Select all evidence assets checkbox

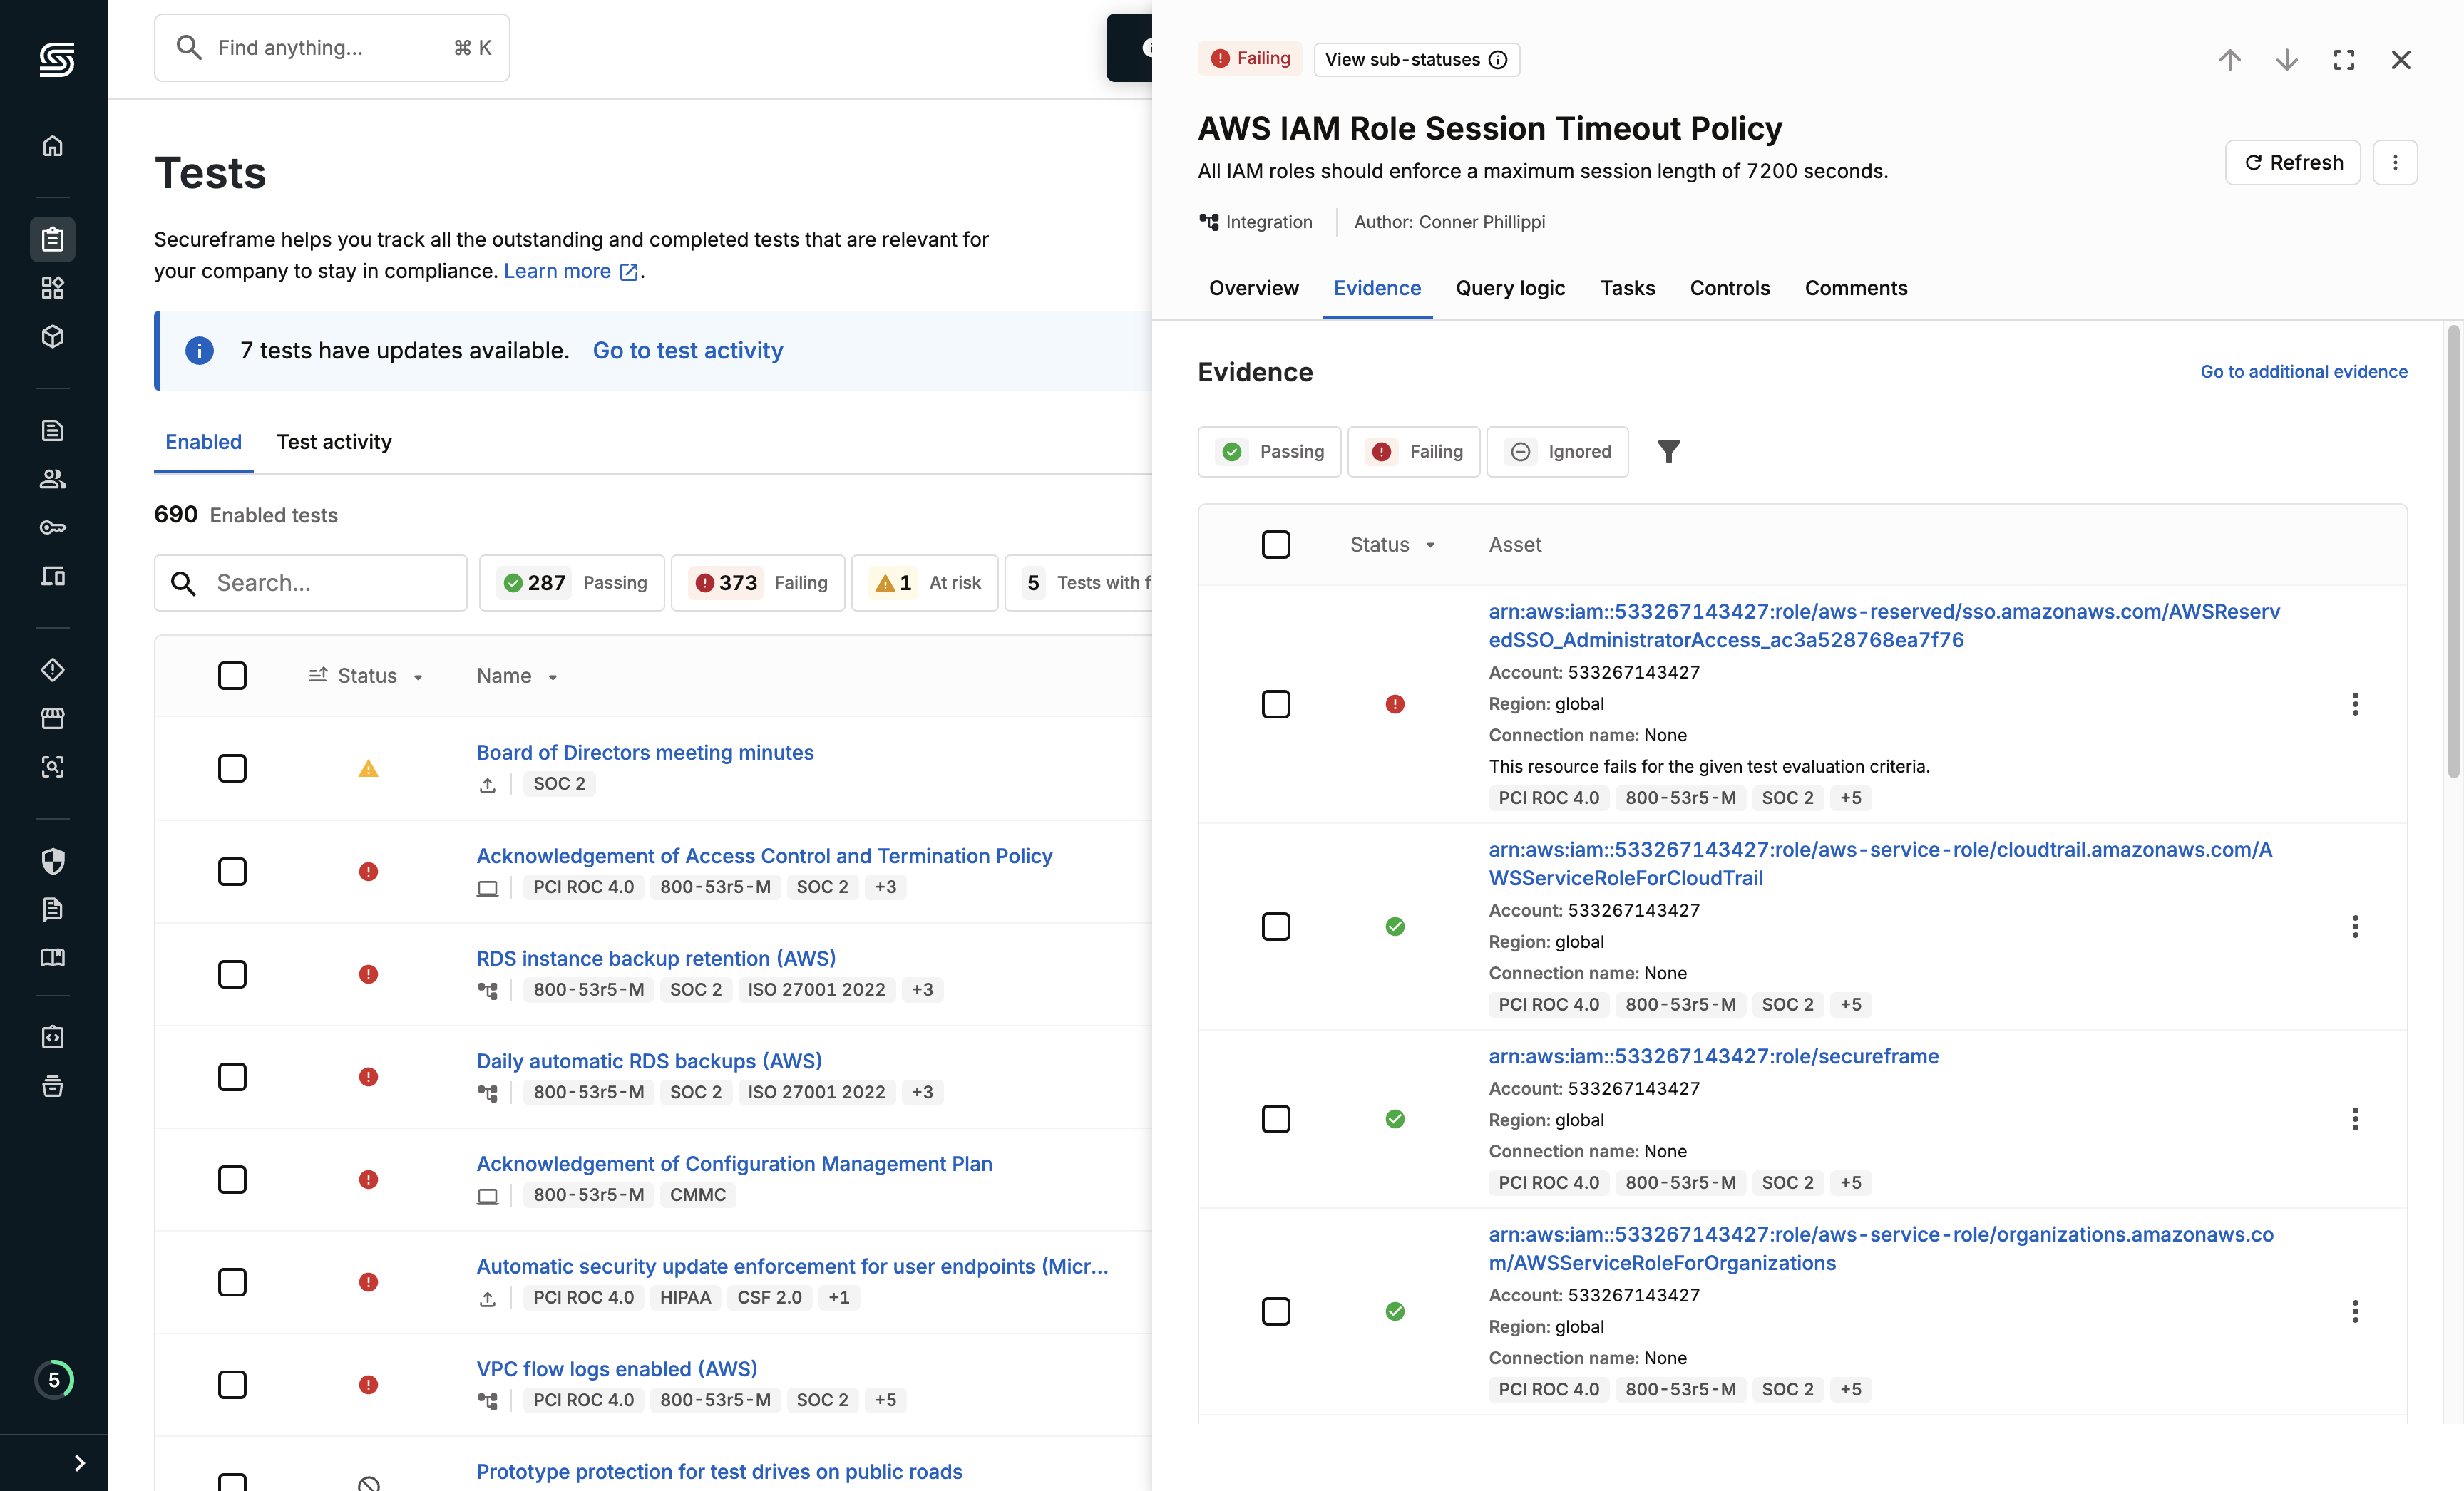[1276, 545]
